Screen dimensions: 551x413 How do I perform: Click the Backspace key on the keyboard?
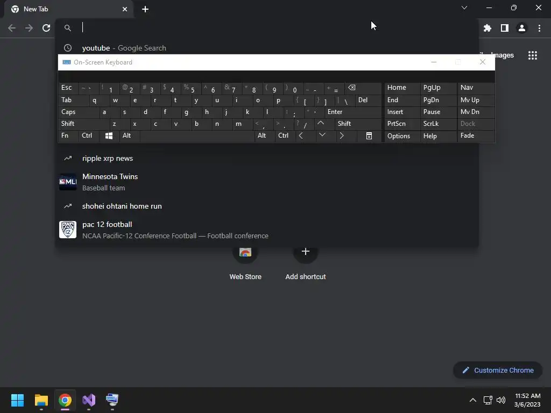(364, 89)
